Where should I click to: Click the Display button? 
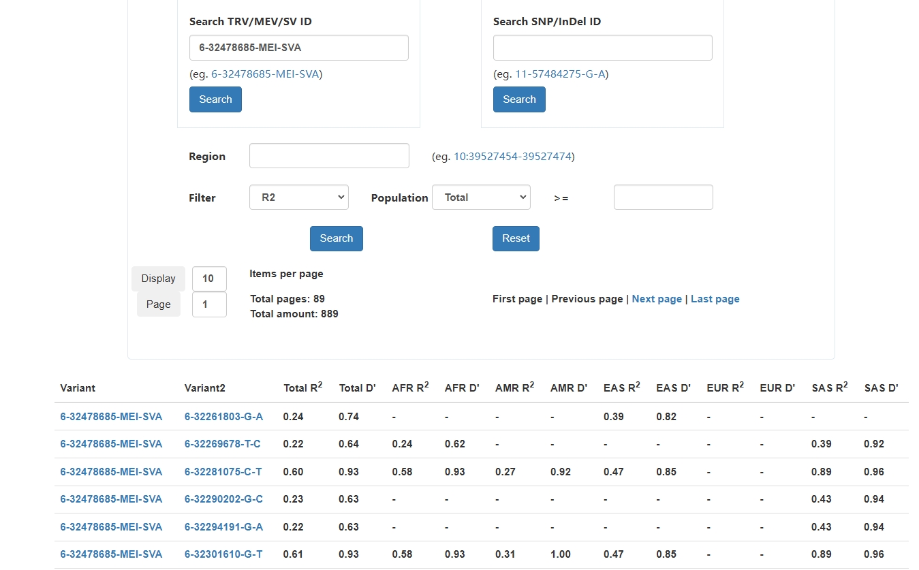point(158,279)
